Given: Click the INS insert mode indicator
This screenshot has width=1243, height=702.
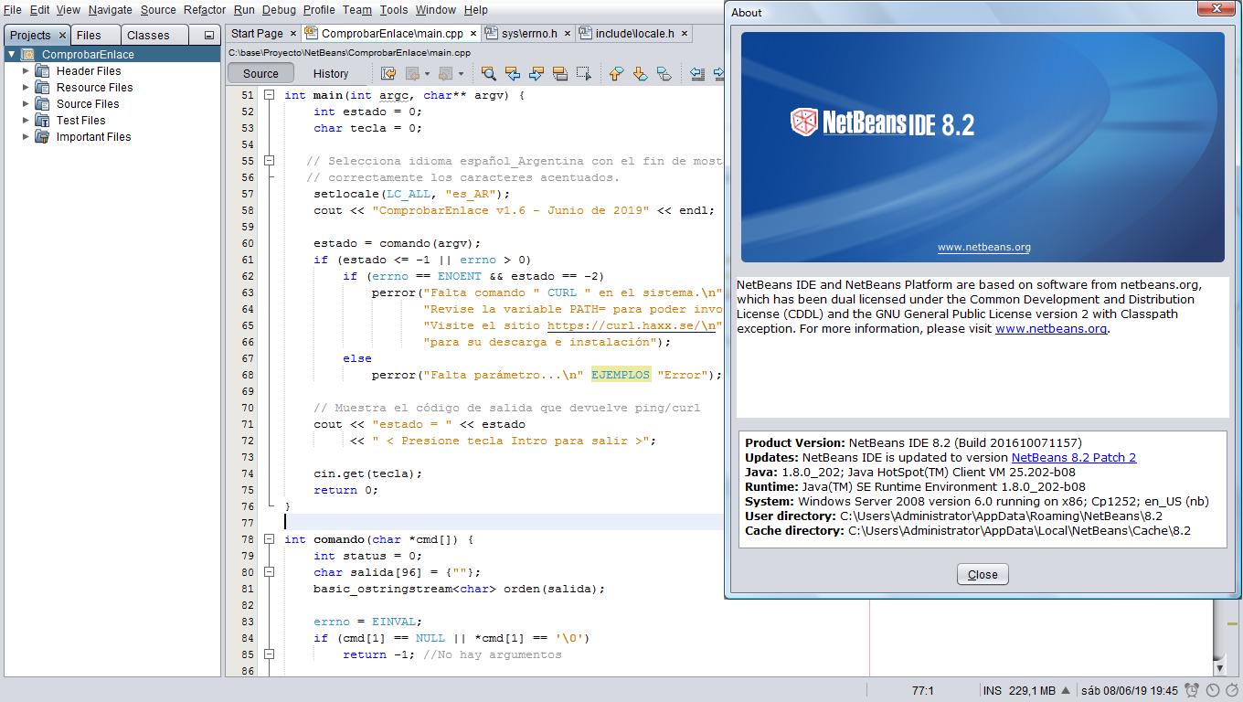Looking at the screenshot, I should click(x=992, y=691).
